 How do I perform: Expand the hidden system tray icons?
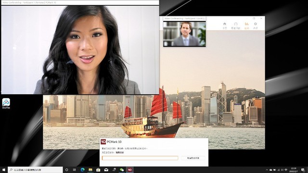coord(267,170)
